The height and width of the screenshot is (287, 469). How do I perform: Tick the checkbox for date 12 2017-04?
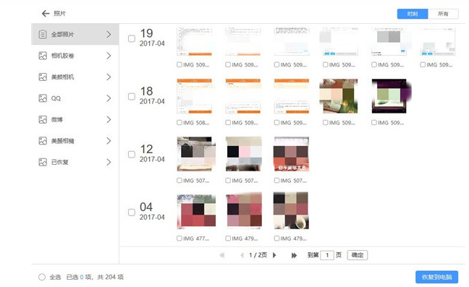pyautogui.click(x=132, y=155)
